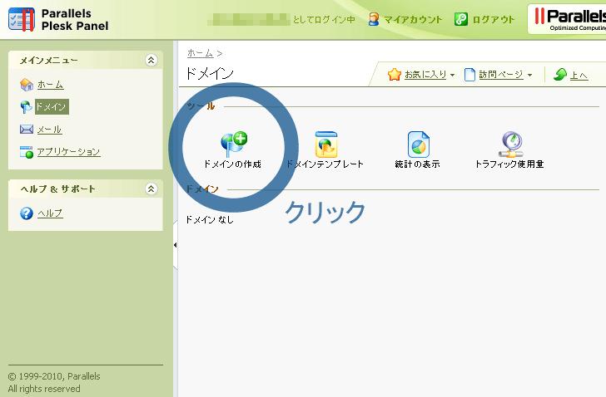This screenshot has height=397, width=606.
Task: Click the my account user icon
Action: coord(374,19)
